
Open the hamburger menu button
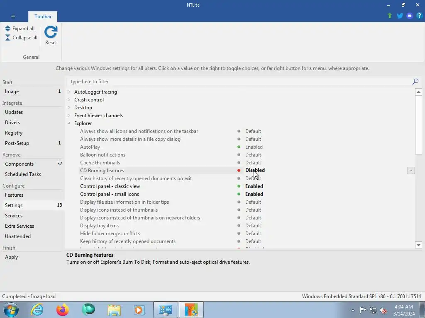(x=13, y=17)
